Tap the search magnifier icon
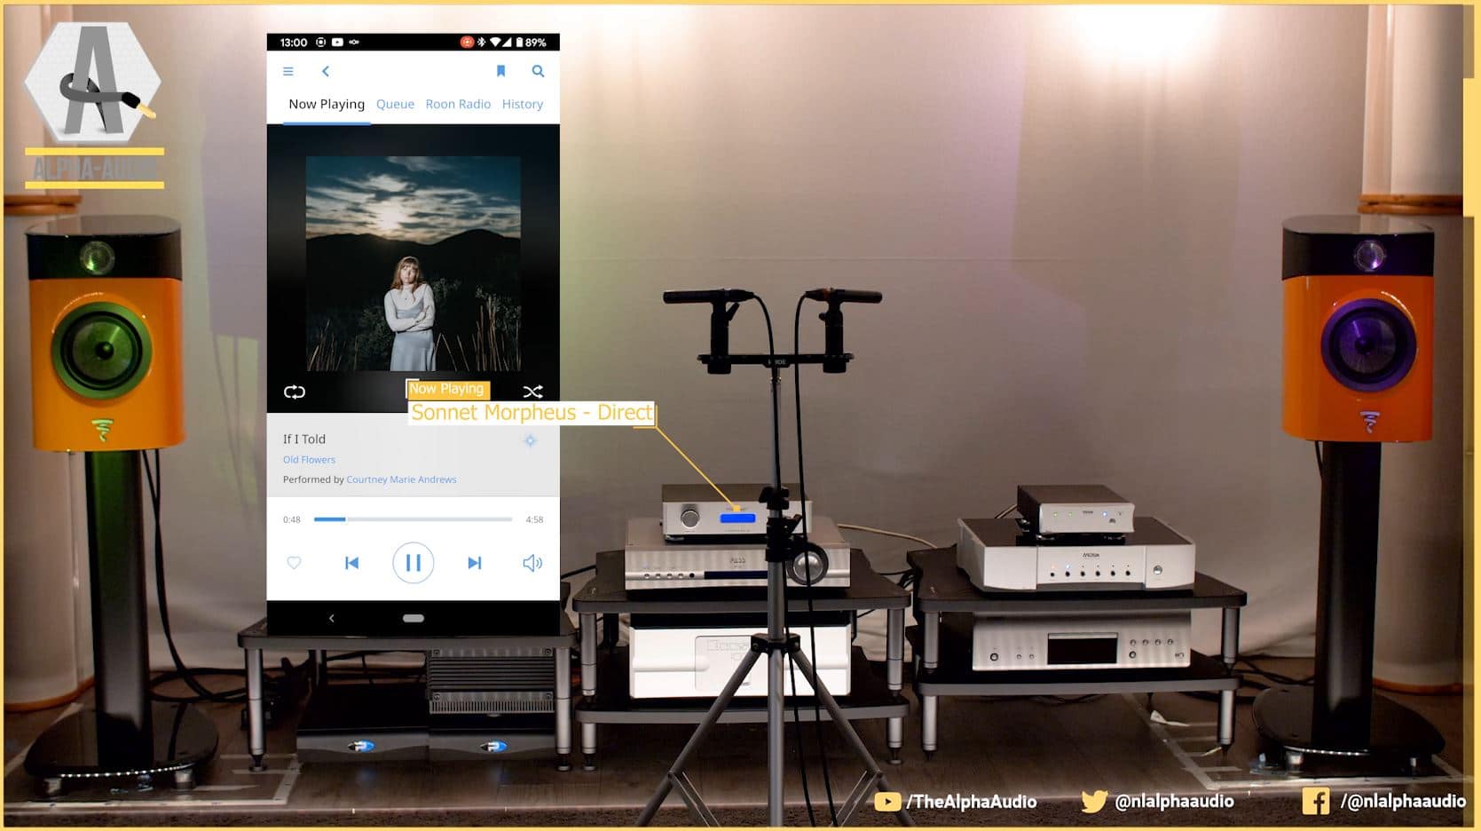Viewport: 1481px width, 831px height. tap(537, 71)
